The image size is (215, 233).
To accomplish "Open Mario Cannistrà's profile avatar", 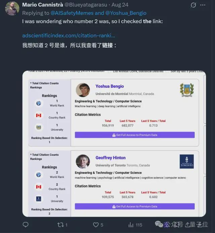I will (x=12, y=8).
